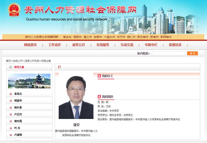This screenshot has width=207, height=143.
Task: Click the national emblem logo
Action: (14, 10)
